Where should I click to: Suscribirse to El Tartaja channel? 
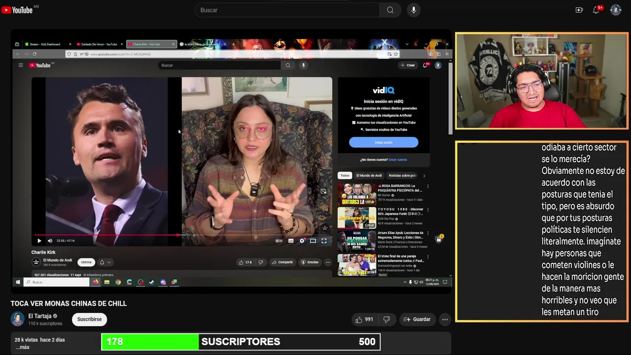click(x=89, y=319)
